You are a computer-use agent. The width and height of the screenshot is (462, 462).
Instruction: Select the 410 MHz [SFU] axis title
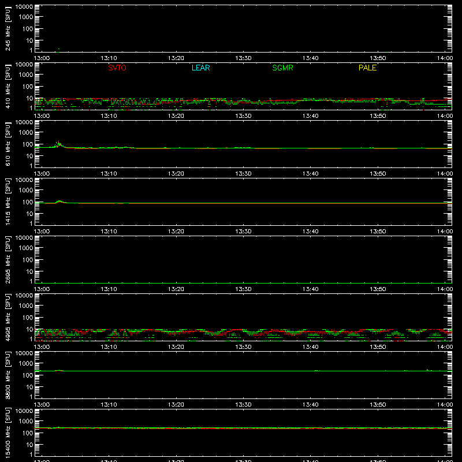click(x=8, y=87)
